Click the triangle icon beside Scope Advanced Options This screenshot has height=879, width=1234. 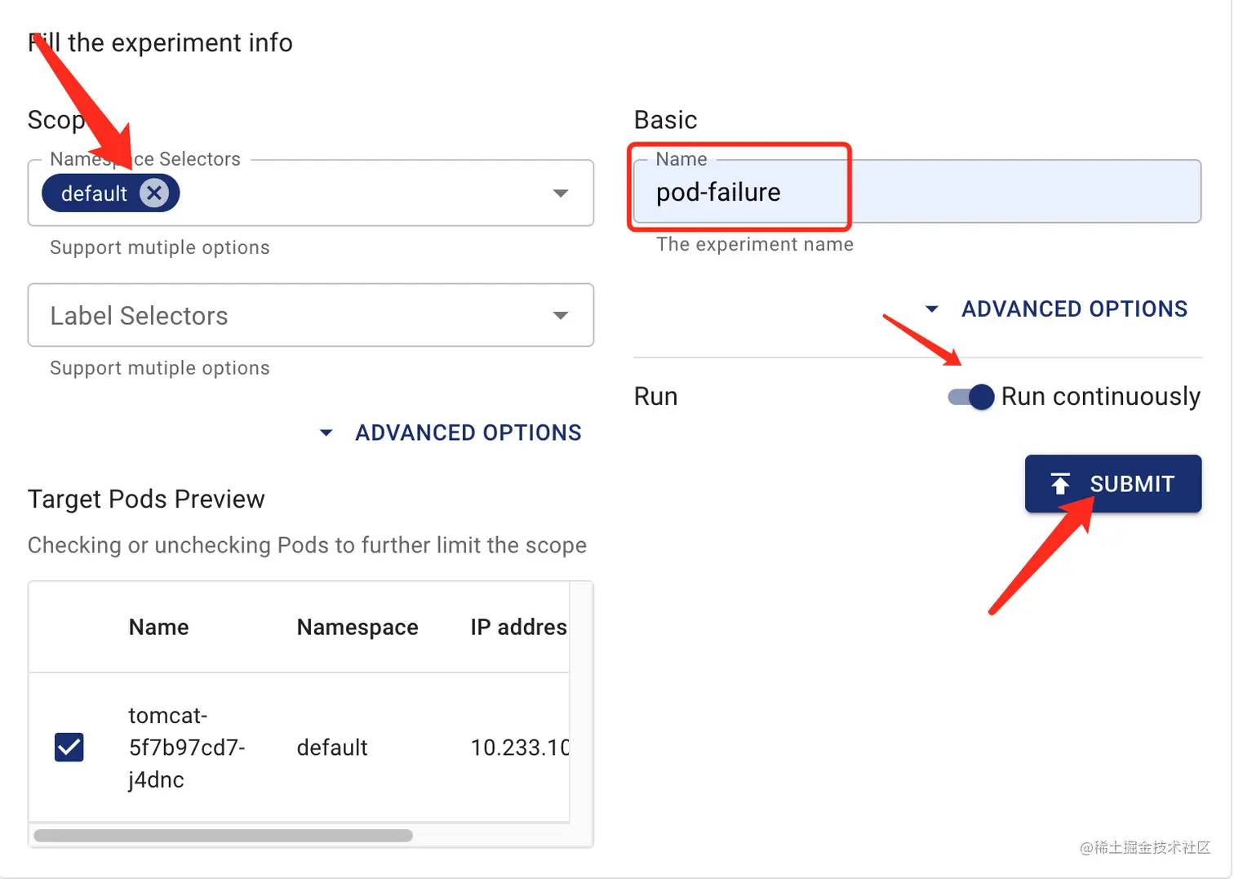point(326,433)
